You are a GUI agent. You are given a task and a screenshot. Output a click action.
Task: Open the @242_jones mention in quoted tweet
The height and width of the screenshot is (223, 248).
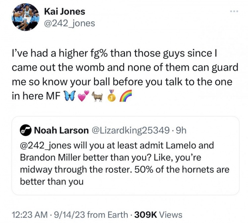point(46,145)
